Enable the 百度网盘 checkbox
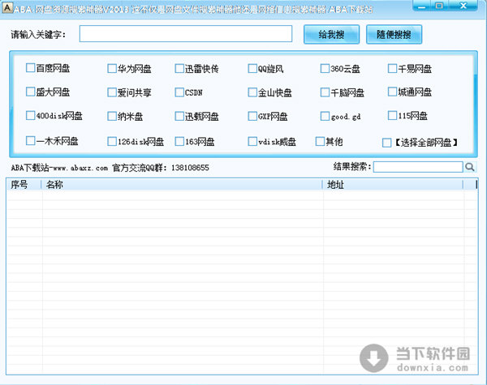 pyautogui.click(x=31, y=68)
